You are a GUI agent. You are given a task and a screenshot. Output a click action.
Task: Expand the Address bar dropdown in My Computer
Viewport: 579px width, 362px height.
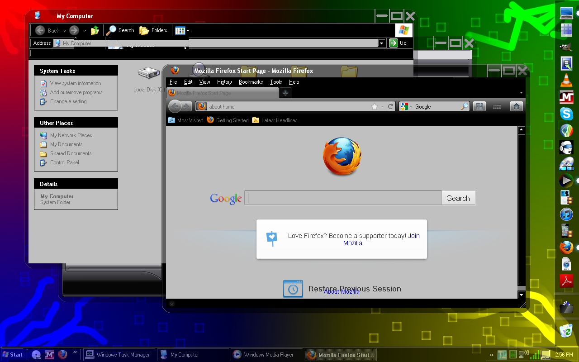tap(381, 43)
